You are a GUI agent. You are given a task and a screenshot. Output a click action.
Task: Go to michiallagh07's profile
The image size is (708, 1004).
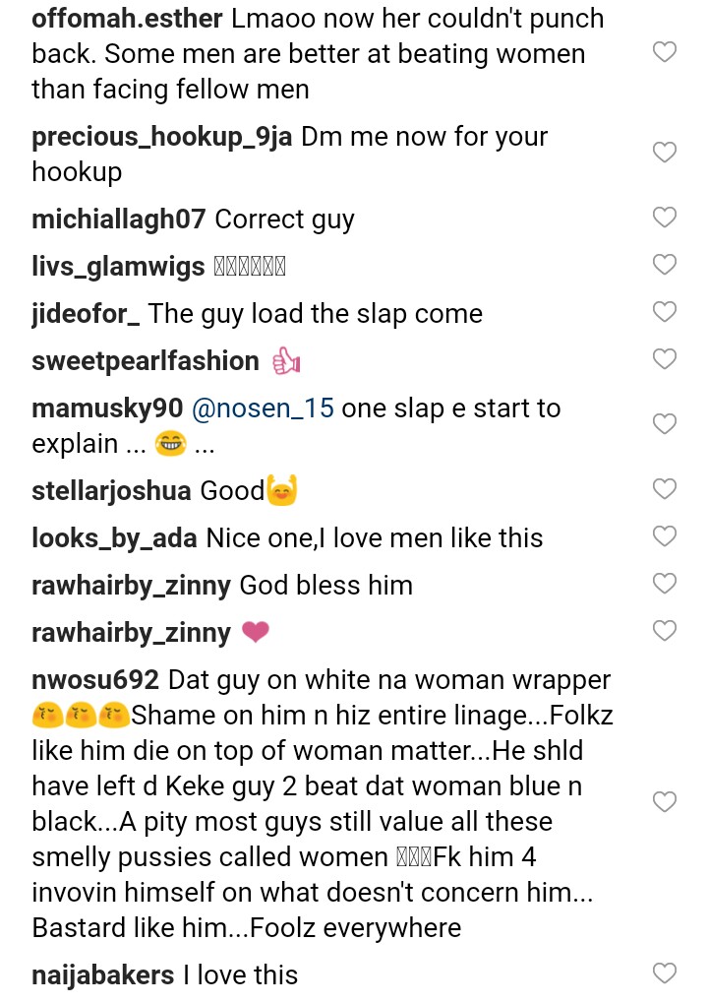[118, 220]
